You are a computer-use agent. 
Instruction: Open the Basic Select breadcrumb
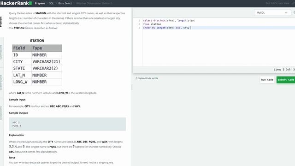[x=65, y=3]
